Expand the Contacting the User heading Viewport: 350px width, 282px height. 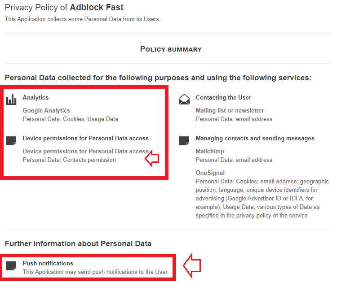tap(223, 97)
